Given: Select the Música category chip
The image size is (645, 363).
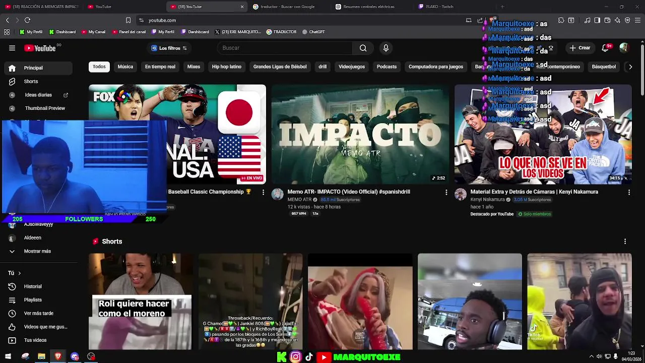Looking at the screenshot, I should click(125, 67).
